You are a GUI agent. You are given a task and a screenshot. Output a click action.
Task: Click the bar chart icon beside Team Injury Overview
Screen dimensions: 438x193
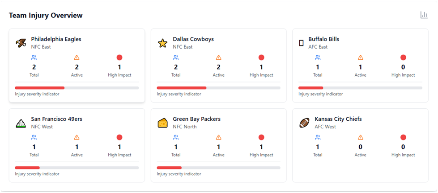[x=424, y=15]
